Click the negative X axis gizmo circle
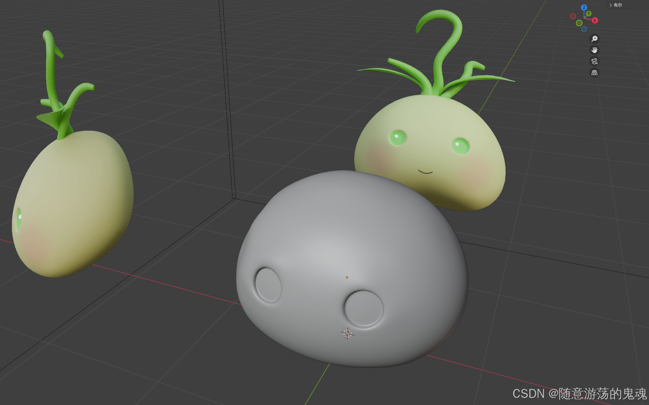The height and width of the screenshot is (405, 649). pyautogui.click(x=573, y=16)
